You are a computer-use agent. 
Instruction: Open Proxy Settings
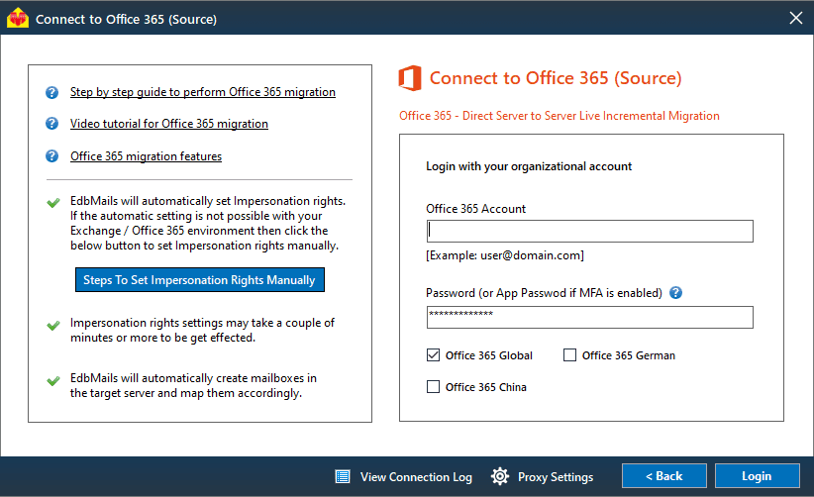tap(556, 477)
